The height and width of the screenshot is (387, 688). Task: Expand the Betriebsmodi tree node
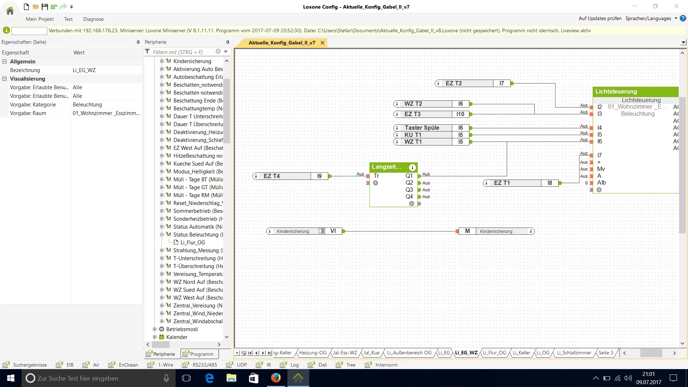tap(154, 329)
